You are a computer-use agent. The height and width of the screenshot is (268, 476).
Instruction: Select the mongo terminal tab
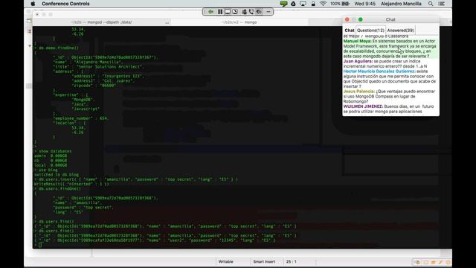click(239, 22)
